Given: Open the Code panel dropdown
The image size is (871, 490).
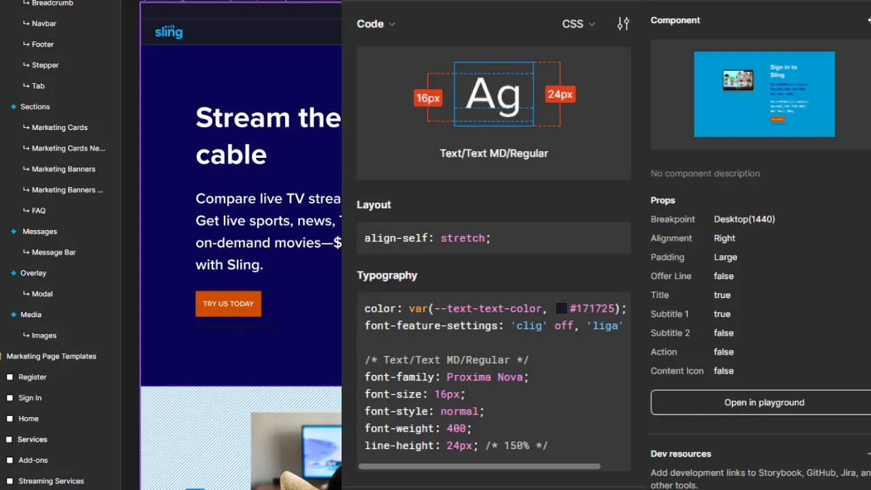Looking at the screenshot, I should coord(376,24).
